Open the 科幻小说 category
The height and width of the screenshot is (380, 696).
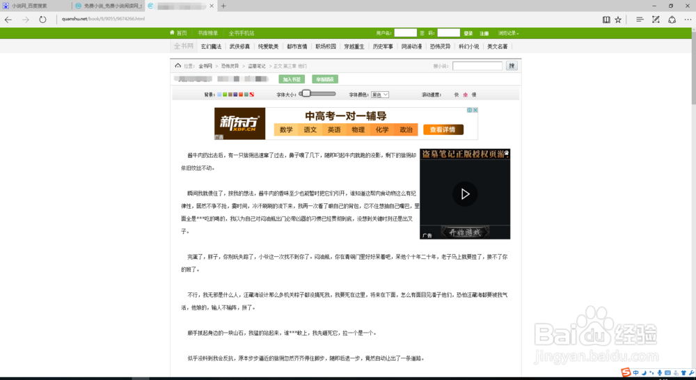pyautogui.click(x=468, y=47)
